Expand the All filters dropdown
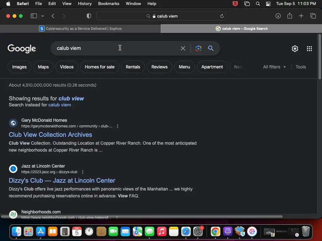This screenshot has width=322, height=241. click(x=274, y=67)
